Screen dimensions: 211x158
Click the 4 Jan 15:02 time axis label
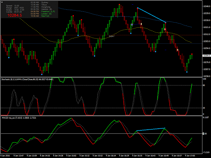pyautogui.click(x=71, y=156)
